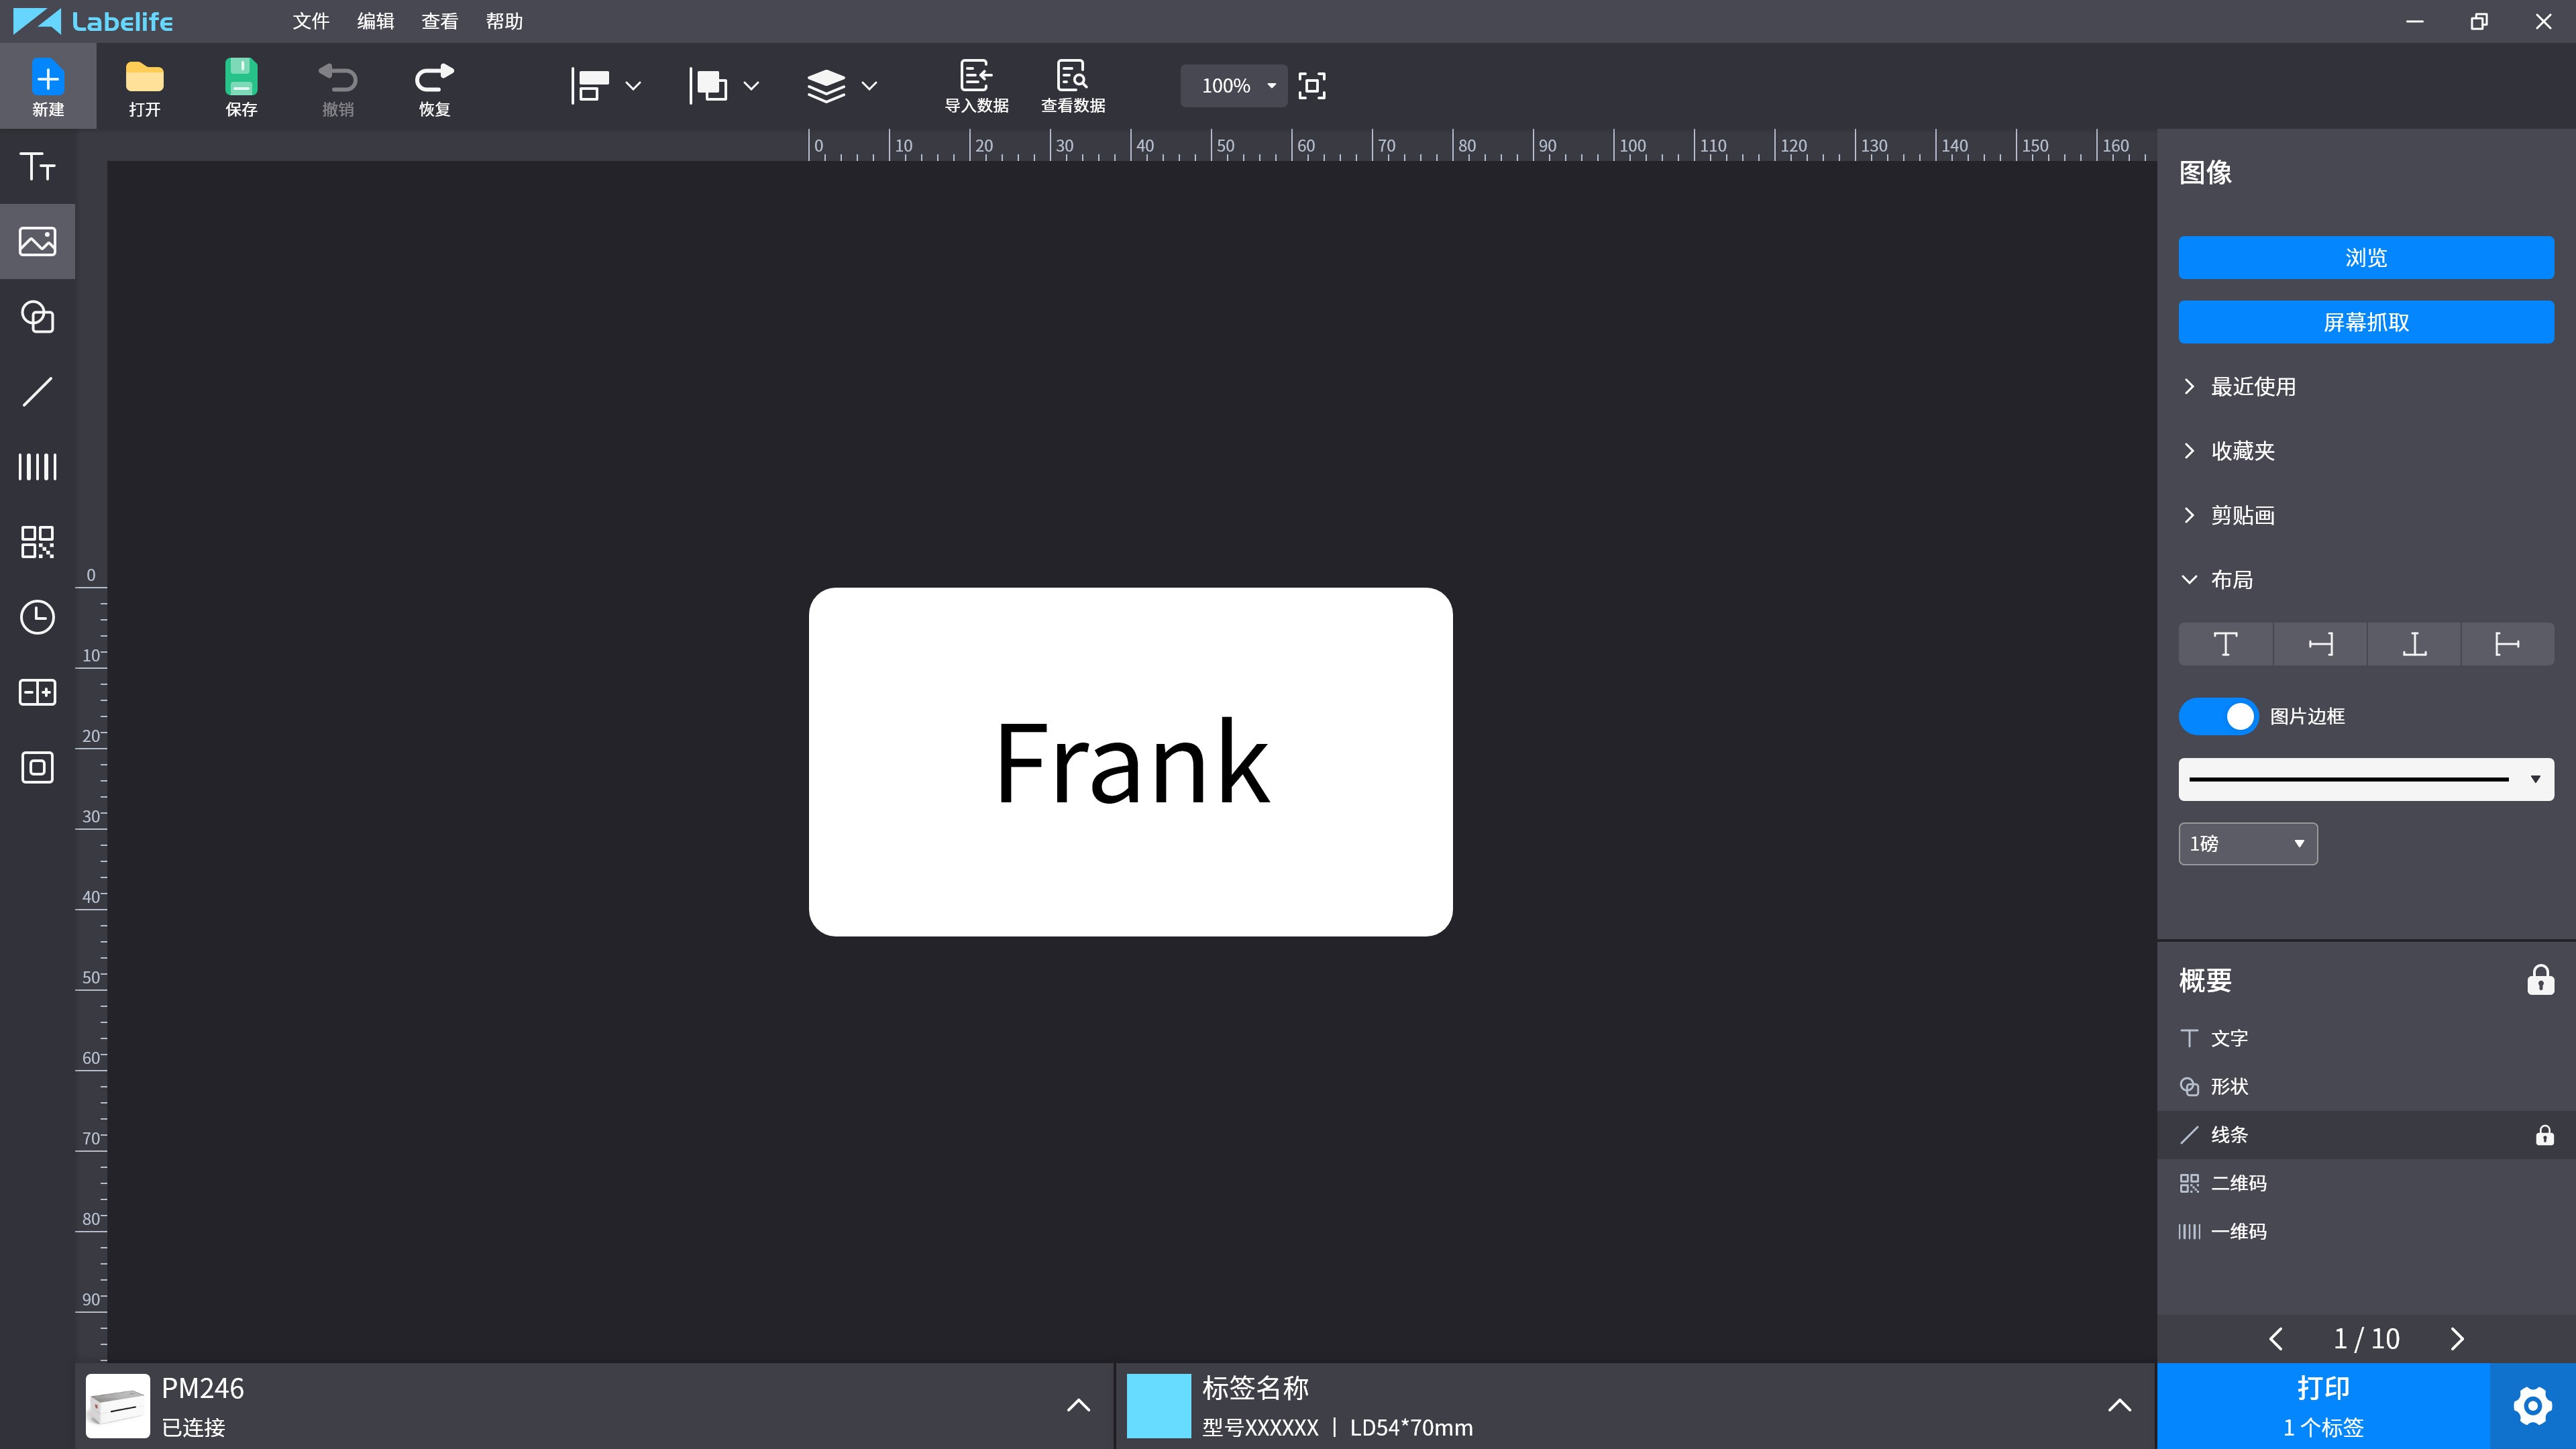Viewport: 2576px width, 1449px height.
Task: Go to next label page arrow
Action: pos(2457,1338)
